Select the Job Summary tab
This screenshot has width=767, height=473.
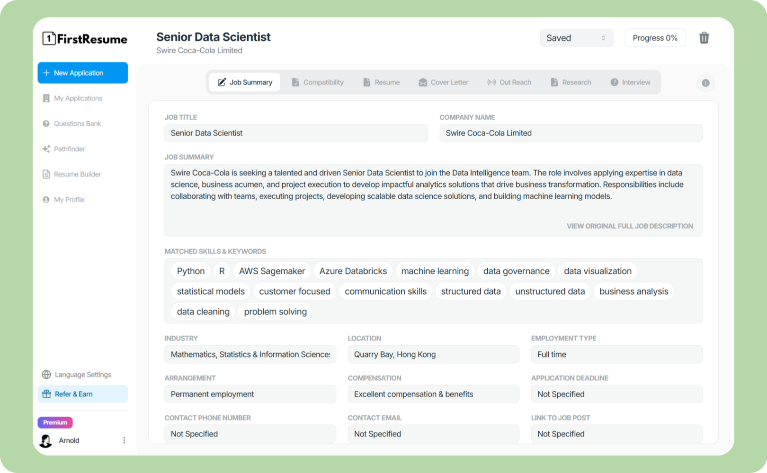(x=245, y=82)
